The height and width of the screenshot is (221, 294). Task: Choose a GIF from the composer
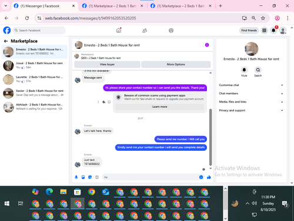pos(97,177)
